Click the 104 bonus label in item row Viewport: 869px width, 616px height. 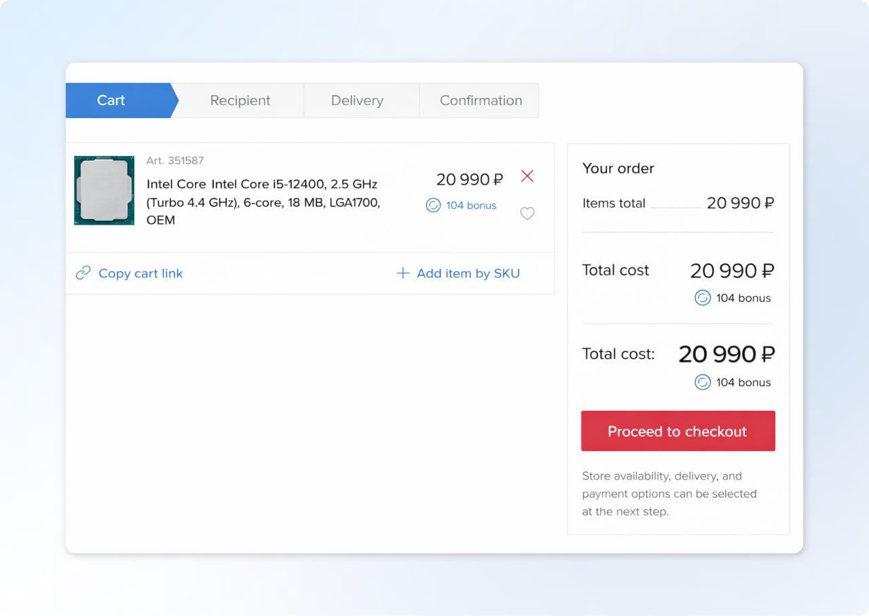(x=470, y=205)
